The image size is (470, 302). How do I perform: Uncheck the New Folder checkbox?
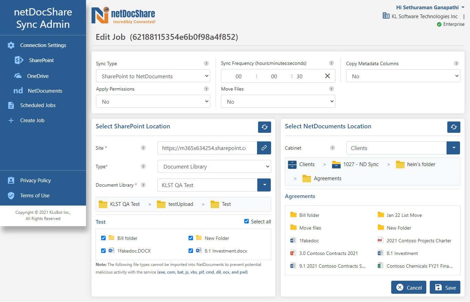click(x=191, y=238)
